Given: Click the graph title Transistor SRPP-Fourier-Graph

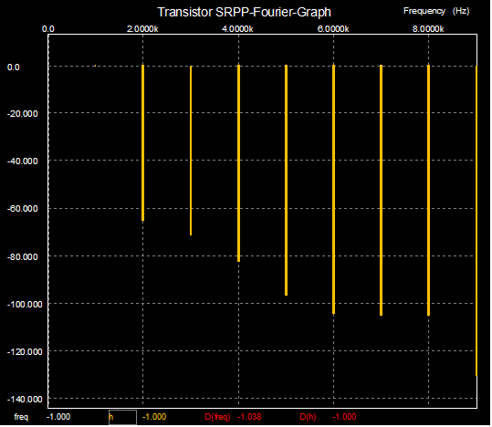Looking at the screenshot, I should point(244,12).
